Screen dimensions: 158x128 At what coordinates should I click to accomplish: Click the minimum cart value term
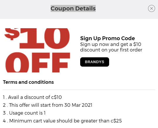[x=62, y=121]
